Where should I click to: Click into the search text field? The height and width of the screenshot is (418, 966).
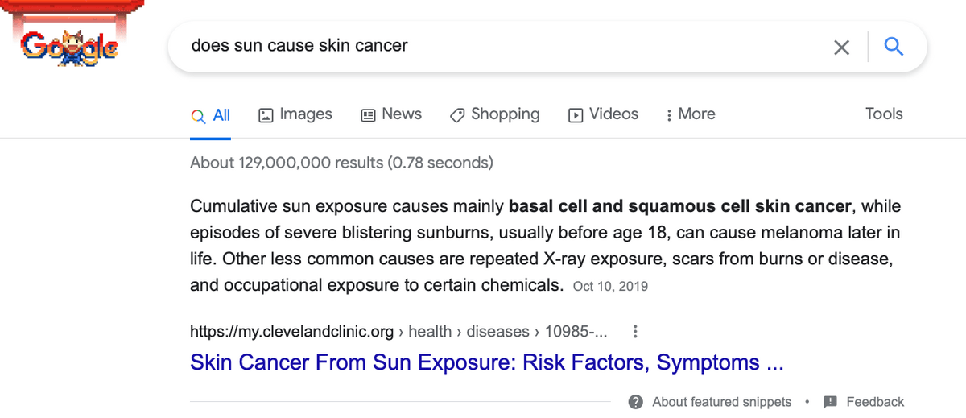pyautogui.click(x=499, y=46)
